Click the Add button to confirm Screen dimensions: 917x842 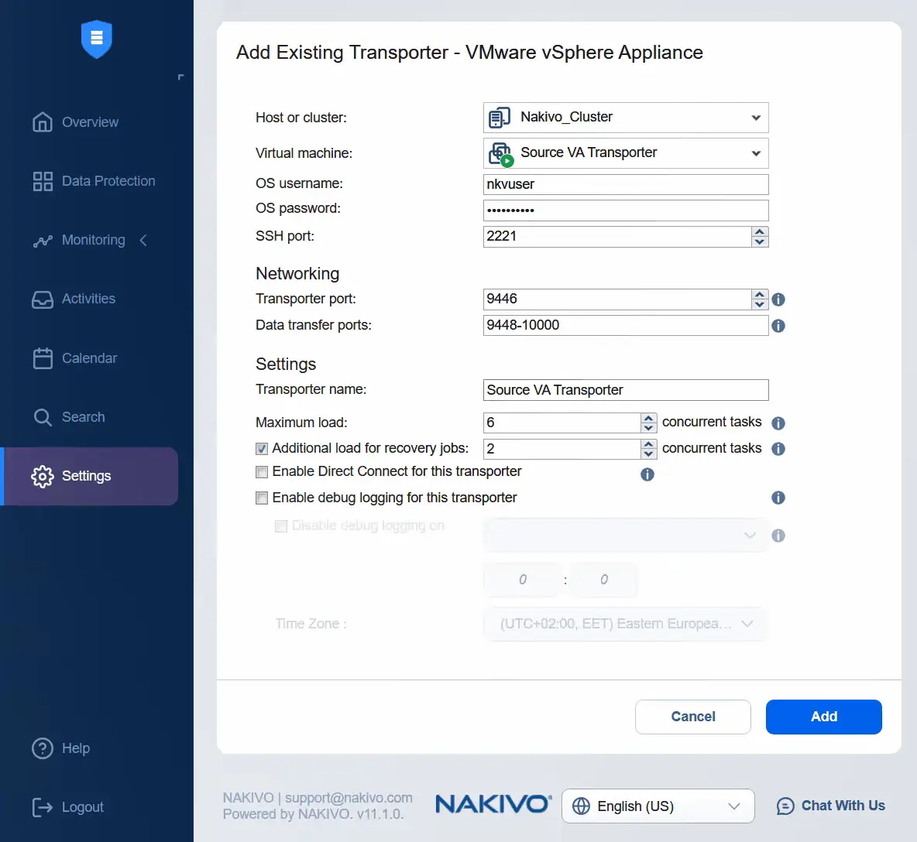click(x=823, y=717)
